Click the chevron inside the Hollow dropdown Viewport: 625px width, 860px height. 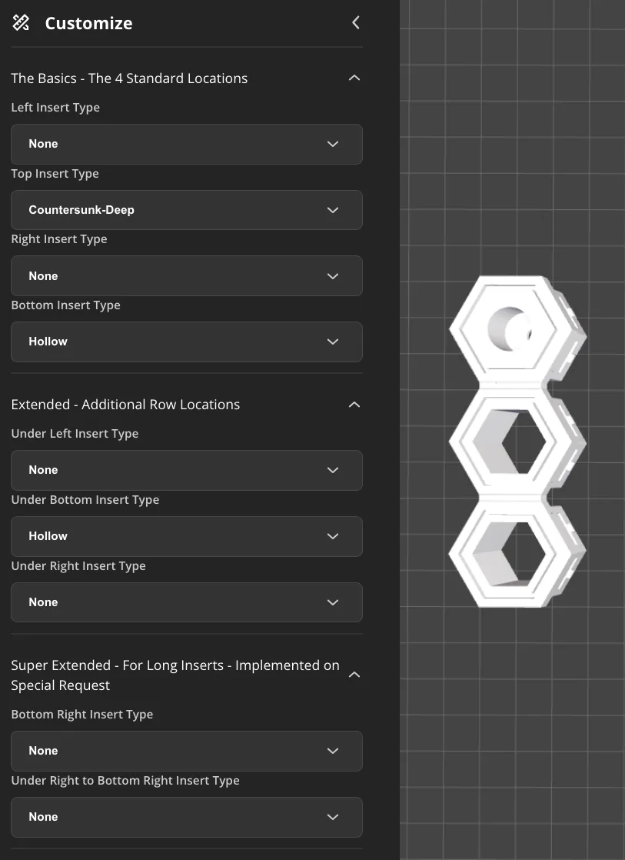pos(333,341)
